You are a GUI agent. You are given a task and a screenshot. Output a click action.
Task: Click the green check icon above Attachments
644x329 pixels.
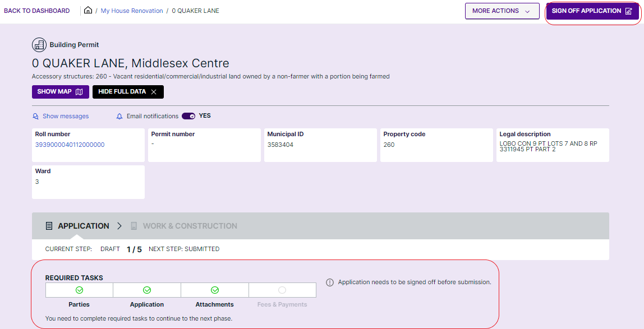click(x=214, y=289)
